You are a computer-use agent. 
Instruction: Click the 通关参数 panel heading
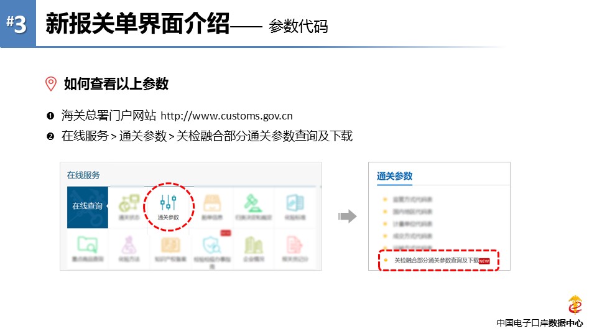coord(394,176)
